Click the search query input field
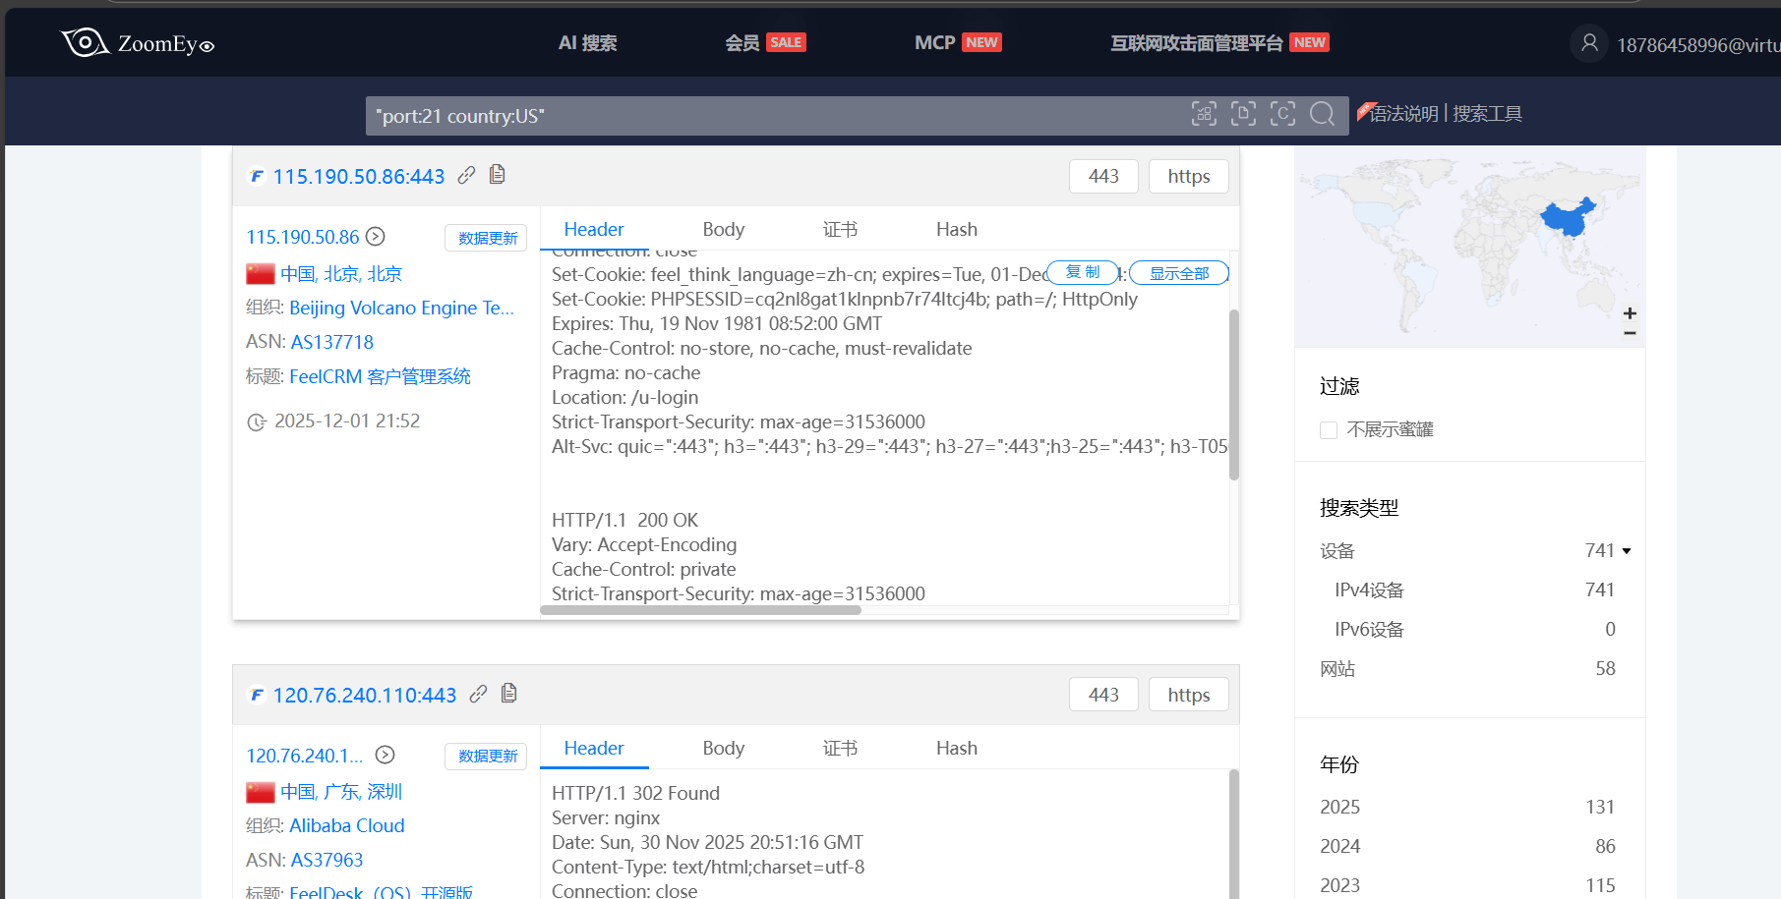The image size is (1781, 899). pos(767,116)
